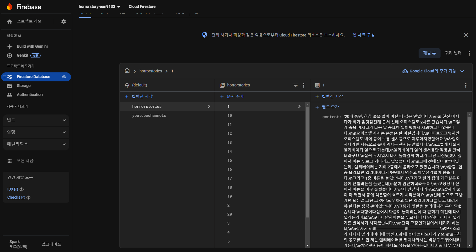Go to Firestore root home icon
This screenshot has width=476, height=252.
pos(127,71)
